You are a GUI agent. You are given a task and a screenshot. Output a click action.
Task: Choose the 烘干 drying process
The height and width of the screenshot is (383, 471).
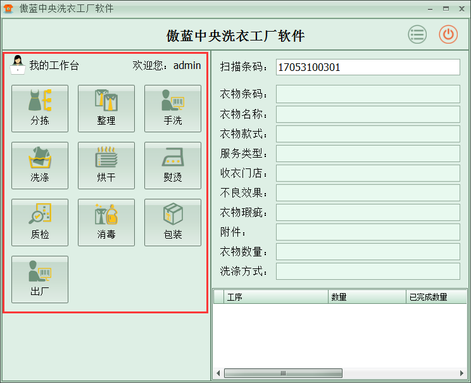click(x=106, y=165)
